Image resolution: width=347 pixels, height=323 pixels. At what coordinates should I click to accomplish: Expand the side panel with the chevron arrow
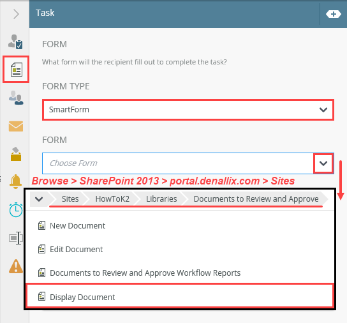click(16, 14)
